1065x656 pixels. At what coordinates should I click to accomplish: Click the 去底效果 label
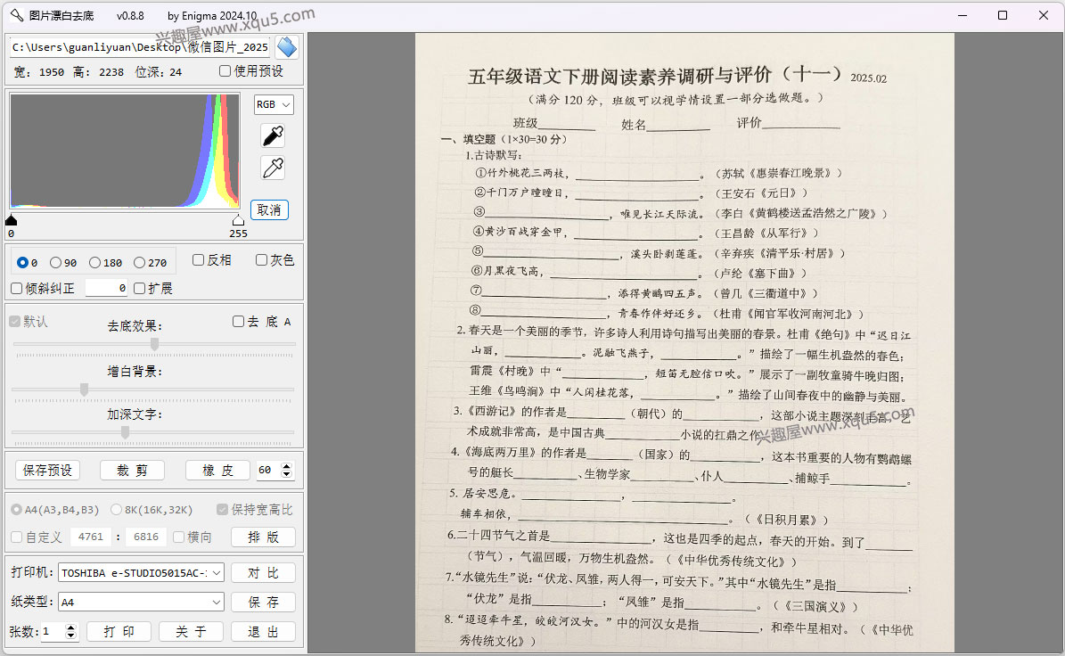point(135,326)
